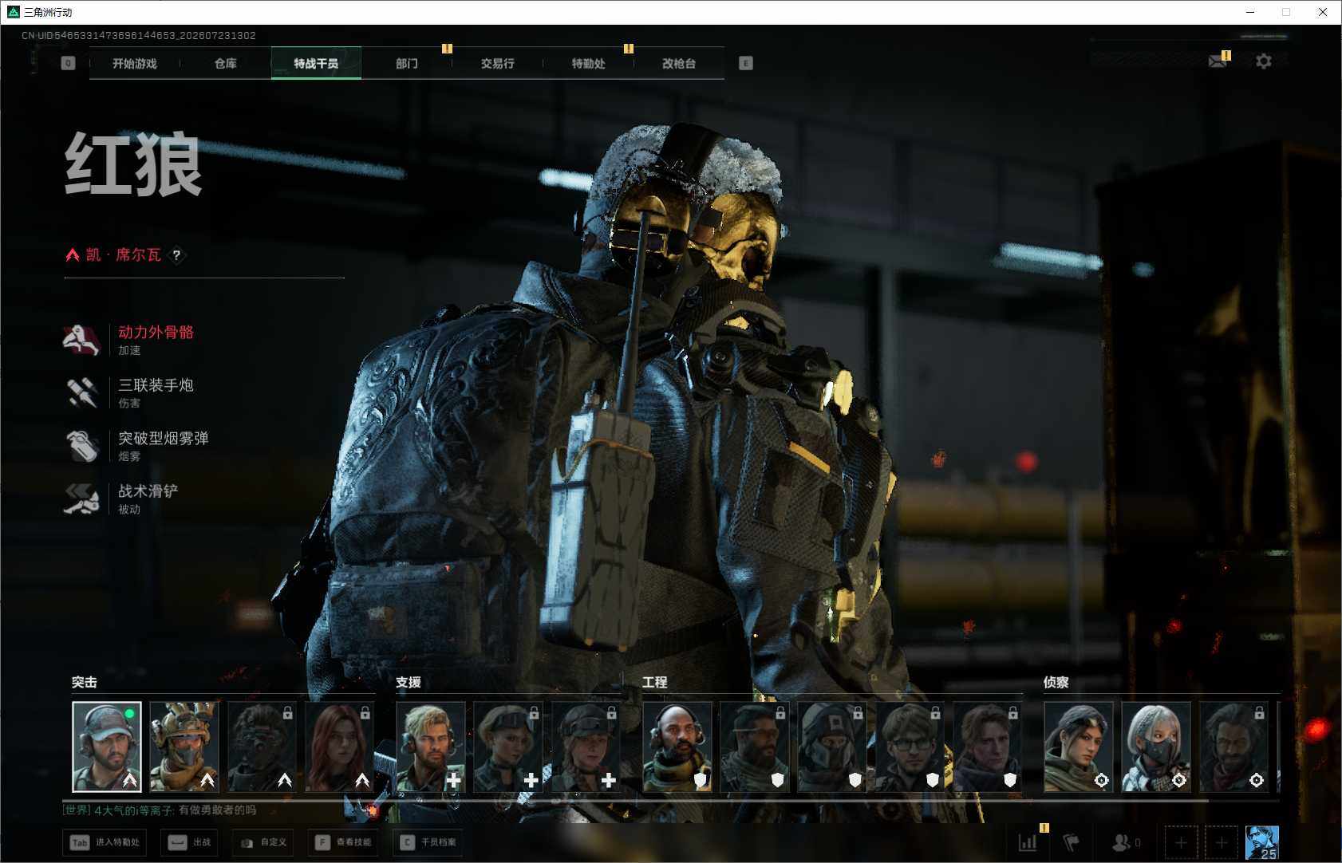Click the 工程 class heading
The image size is (1342, 863).
pyautogui.click(x=655, y=683)
